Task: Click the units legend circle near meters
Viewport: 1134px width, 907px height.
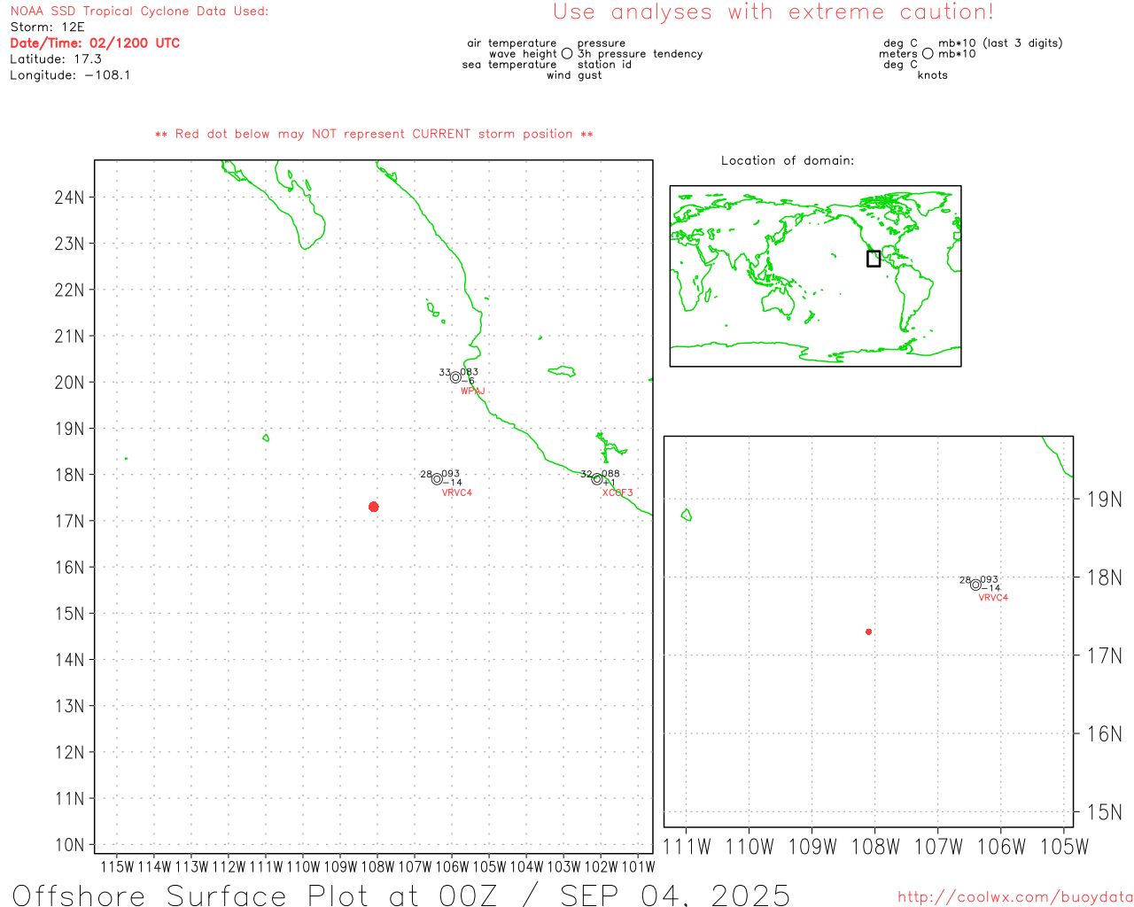Action: [x=928, y=53]
